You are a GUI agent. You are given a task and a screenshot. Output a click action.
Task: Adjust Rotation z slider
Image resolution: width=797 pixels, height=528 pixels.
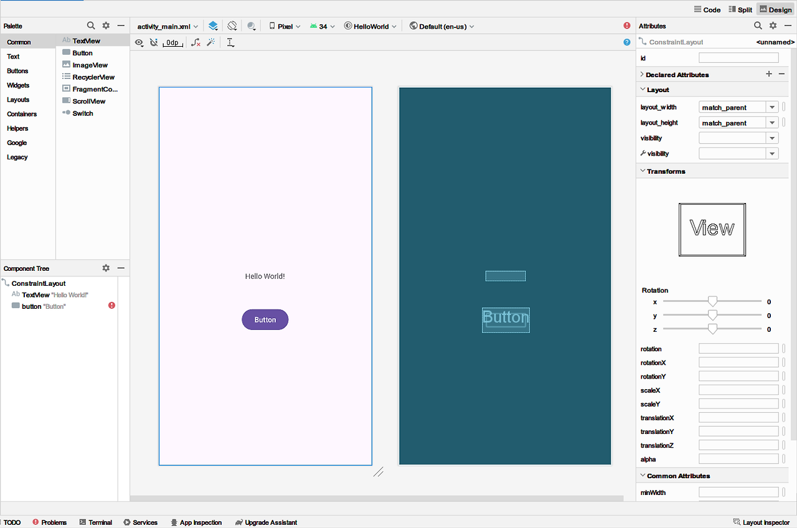[712, 329]
